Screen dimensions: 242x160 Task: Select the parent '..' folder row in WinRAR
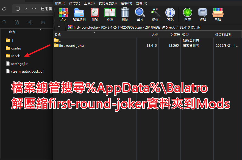(57, 40)
